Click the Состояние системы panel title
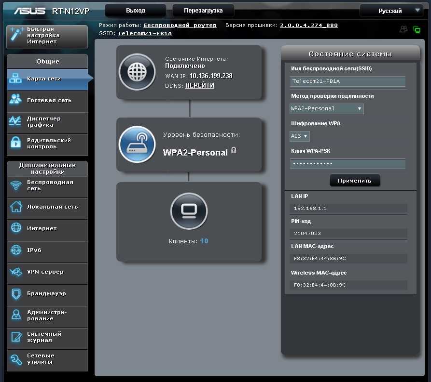Image resolution: width=431 pixels, height=382 pixels. click(x=350, y=54)
